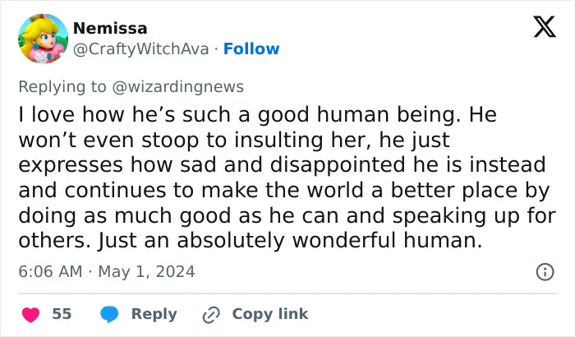Like the tweet with the pink heart icon

point(31,315)
